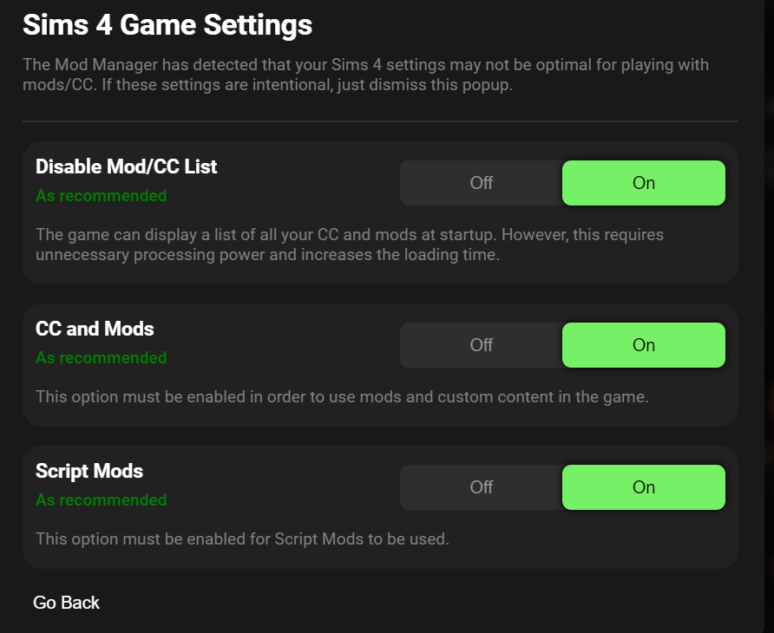Select the CC and Mods settings card

coord(382,365)
